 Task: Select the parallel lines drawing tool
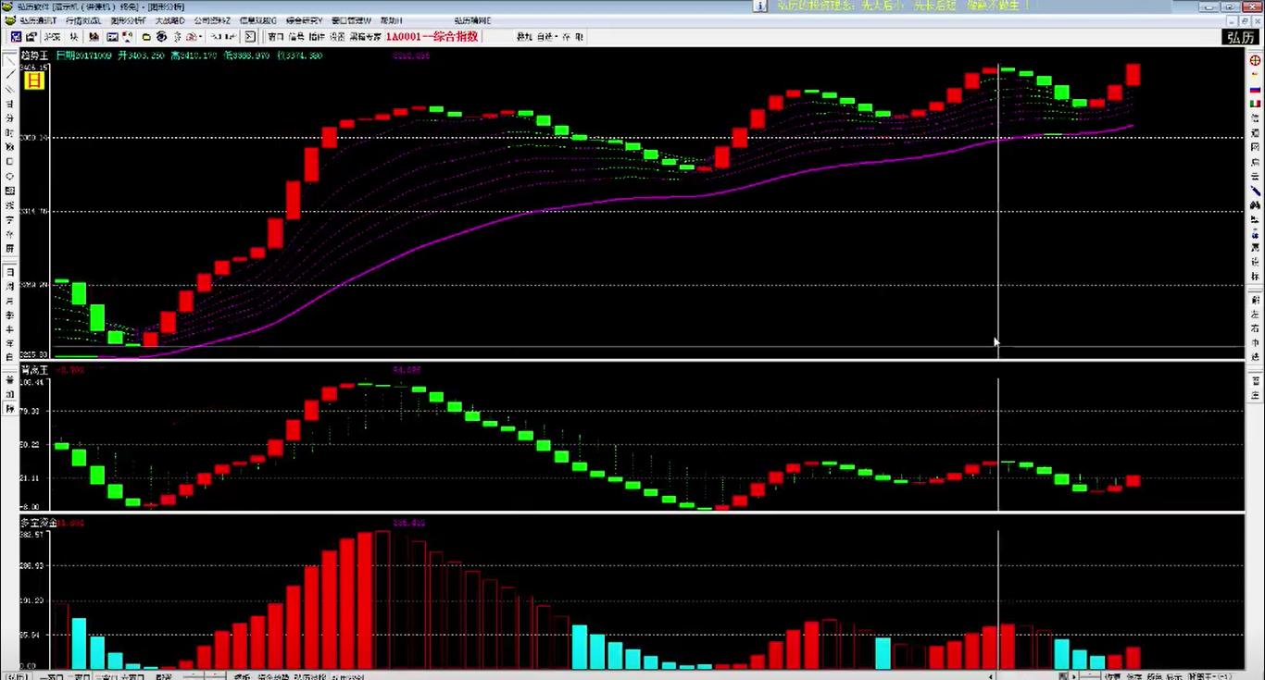(9, 89)
